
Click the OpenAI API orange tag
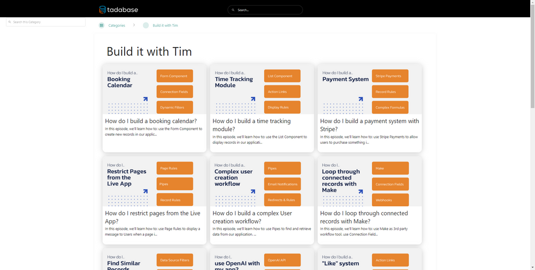coord(282,260)
